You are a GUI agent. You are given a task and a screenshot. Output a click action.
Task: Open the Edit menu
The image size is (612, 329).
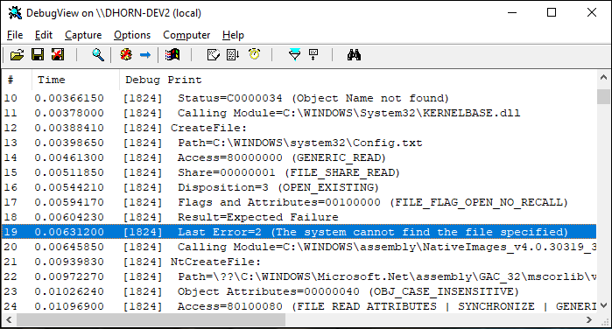(x=43, y=35)
